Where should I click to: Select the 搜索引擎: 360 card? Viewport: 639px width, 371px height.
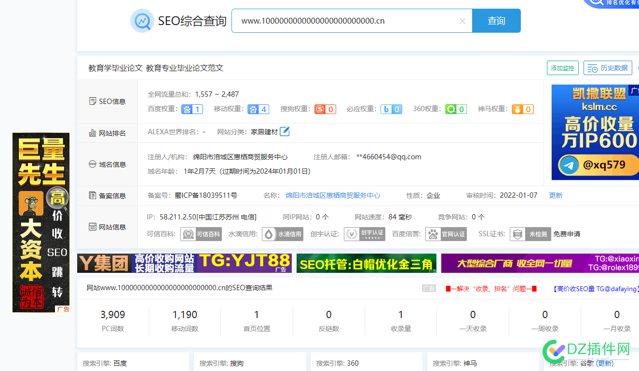pyautogui.click(x=367, y=362)
